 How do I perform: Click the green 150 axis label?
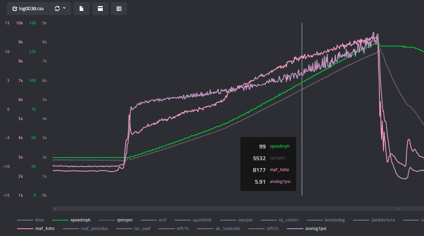(x=32, y=23)
